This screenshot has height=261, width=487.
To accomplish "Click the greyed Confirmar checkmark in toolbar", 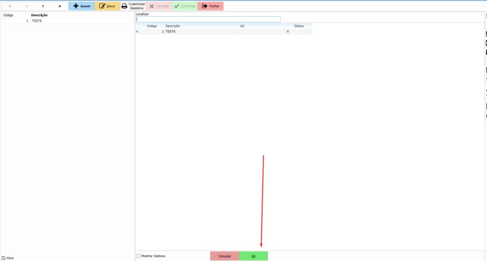I will [185, 6].
